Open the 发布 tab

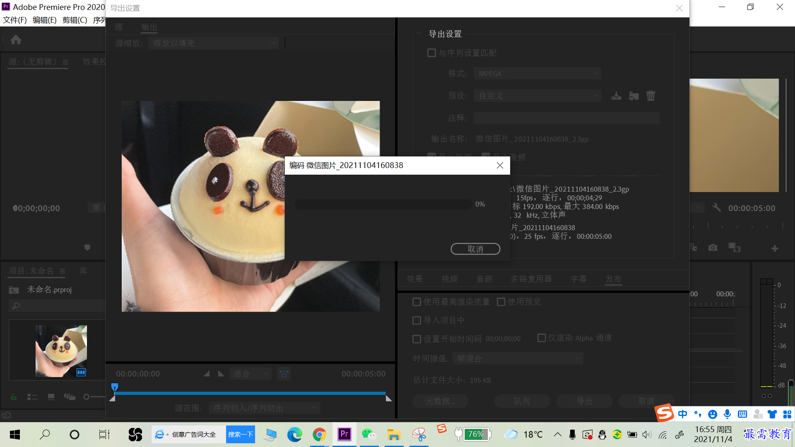(614, 279)
